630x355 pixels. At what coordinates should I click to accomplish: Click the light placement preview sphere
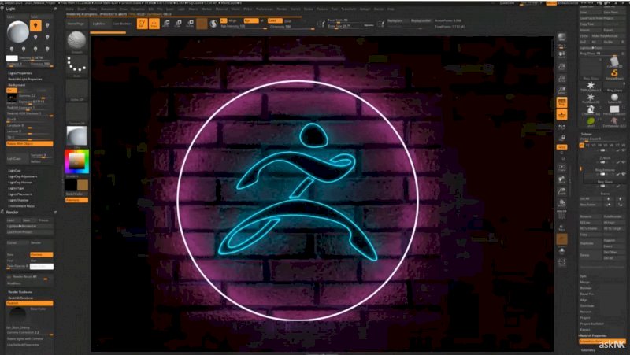click(x=18, y=31)
